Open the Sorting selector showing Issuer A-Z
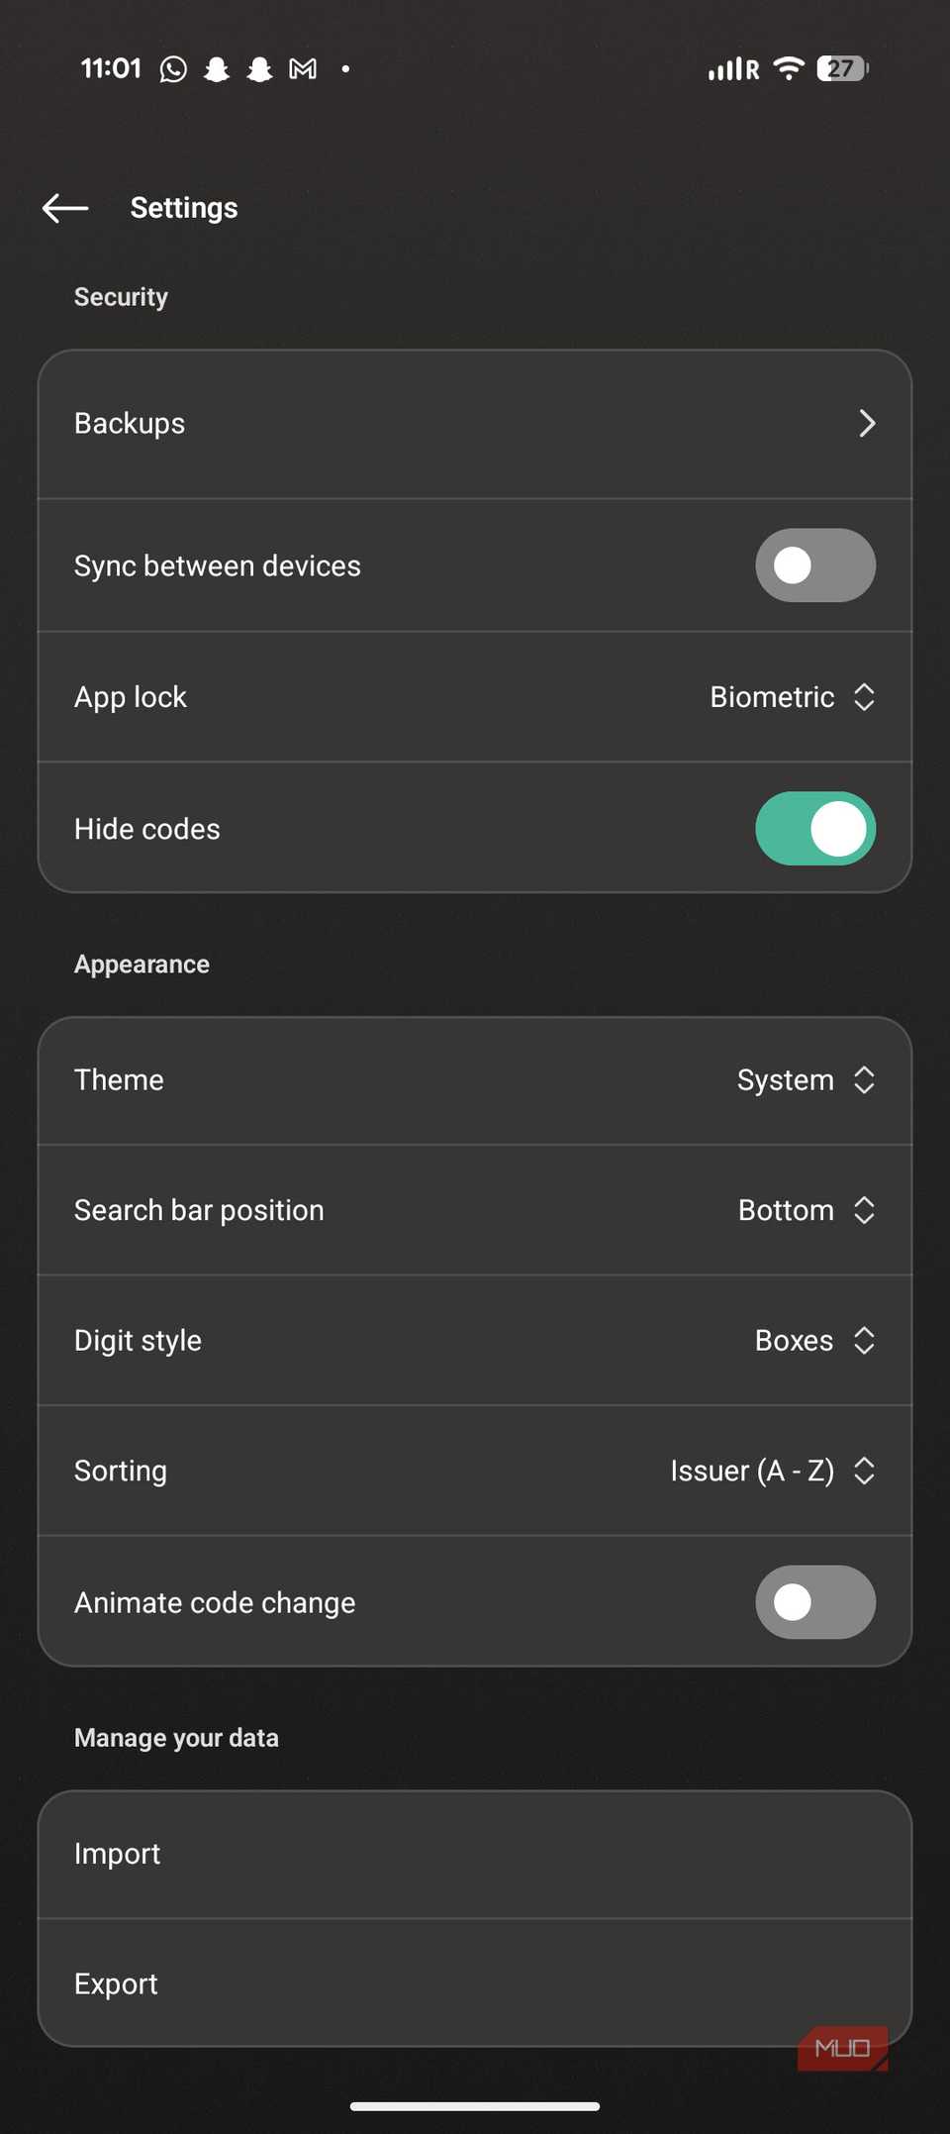 tap(775, 1471)
